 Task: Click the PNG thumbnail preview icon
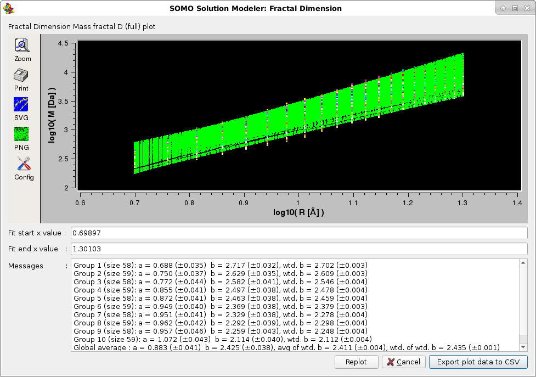tap(21, 134)
